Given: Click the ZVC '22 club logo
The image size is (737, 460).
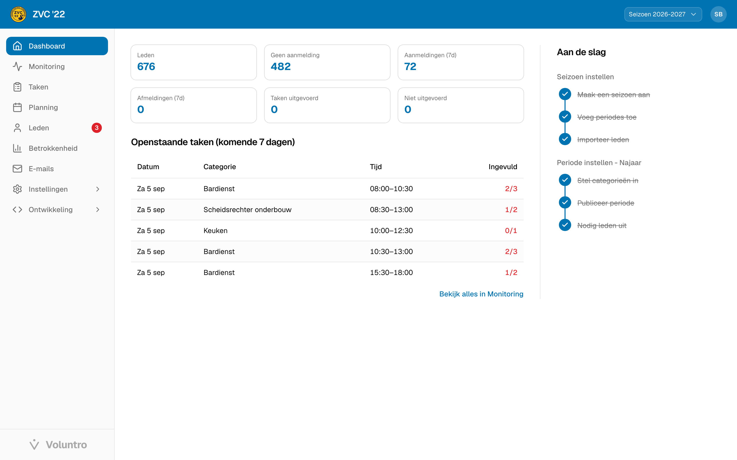Looking at the screenshot, I should click(x=18, y=14).
